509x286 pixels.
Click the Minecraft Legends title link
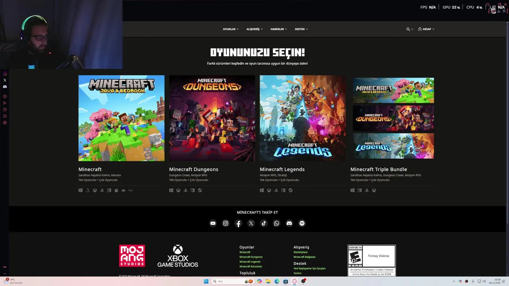[x=282, y=169]
